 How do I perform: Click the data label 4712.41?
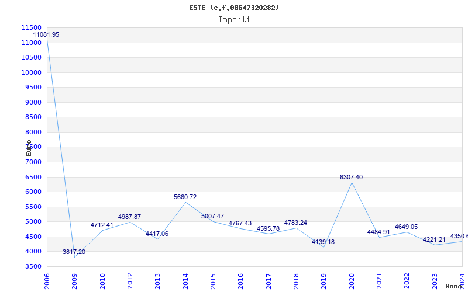(x=102, y=225)
